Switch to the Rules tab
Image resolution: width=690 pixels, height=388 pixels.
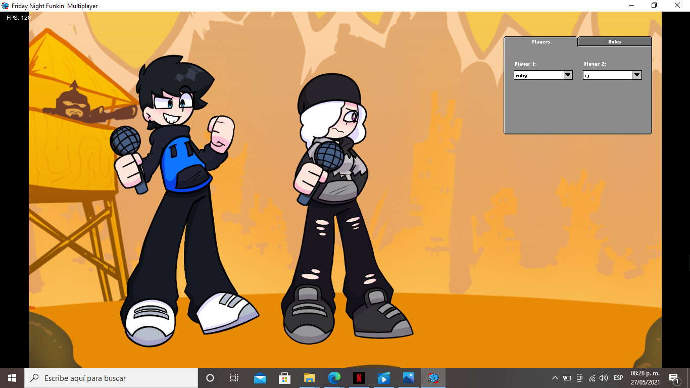tap(615, 42)
